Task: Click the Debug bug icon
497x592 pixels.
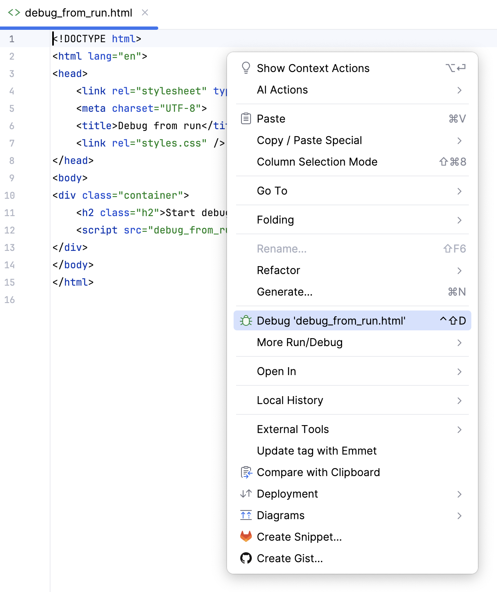Action: click(246, 320)
